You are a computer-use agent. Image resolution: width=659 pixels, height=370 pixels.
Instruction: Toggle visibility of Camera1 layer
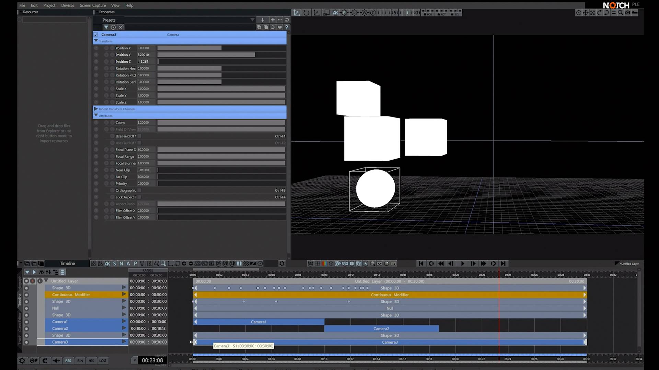tap(26, 322)
